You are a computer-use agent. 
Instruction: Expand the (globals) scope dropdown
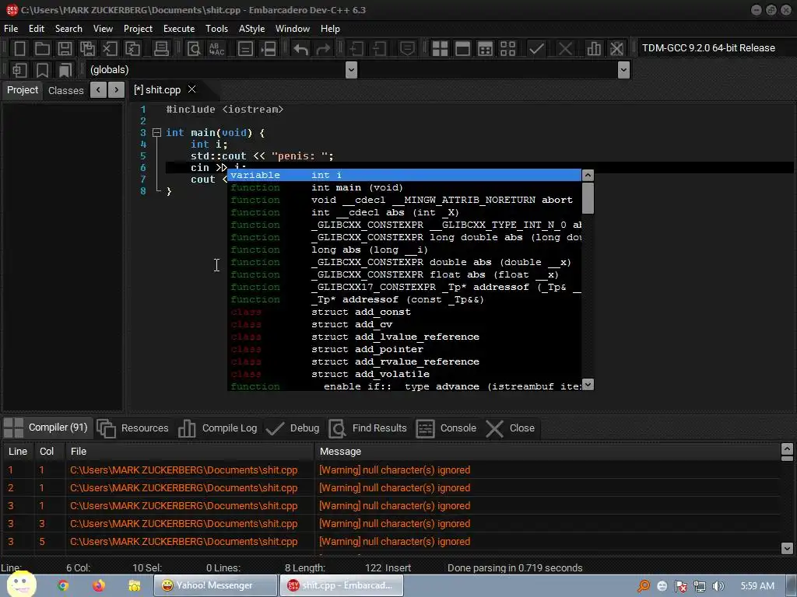point(351,70)
